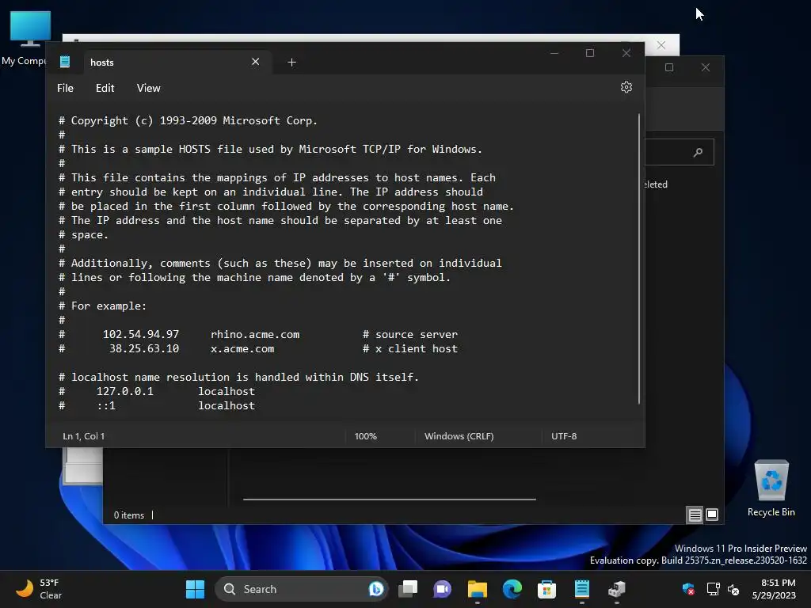Maximize the Notepad window
Screen dimensions: 811x608
(x=590, y=53)
